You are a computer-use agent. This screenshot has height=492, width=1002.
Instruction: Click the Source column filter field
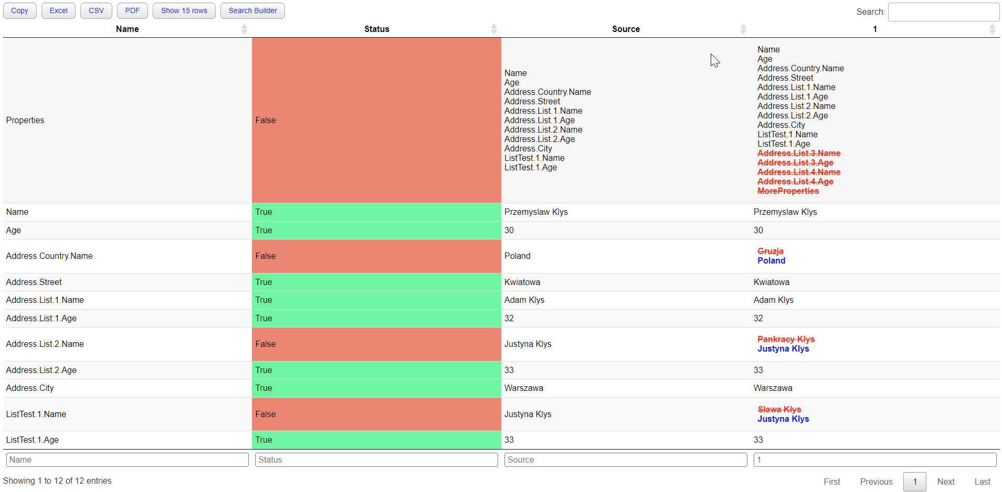click(x=626, y=460)
